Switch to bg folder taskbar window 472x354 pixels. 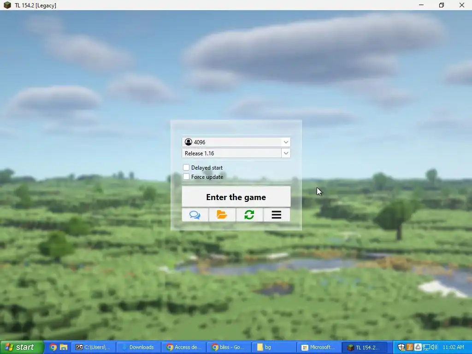point(274,347)
